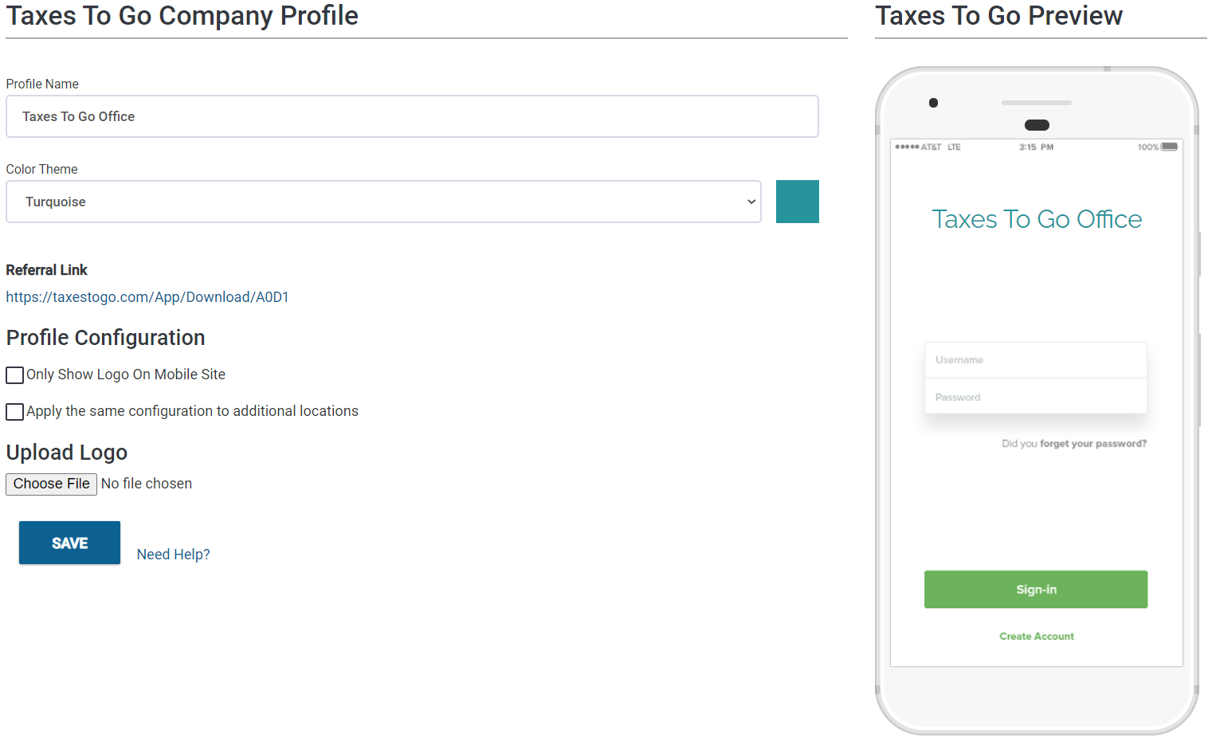Check Apply same configuration to additional locations
The width and height of the screenshot is (1208, 745).
14,412
